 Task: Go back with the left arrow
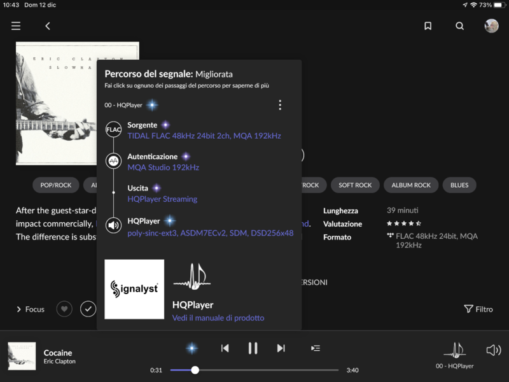click(x=48, y=26)
